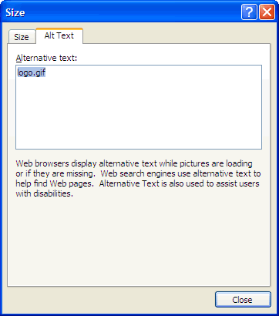
Task: Click the Close button
Action: [x=243, y=300]
